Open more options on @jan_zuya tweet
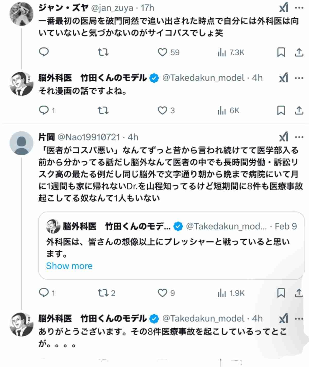This screenshot has width=309, height=367. coord(299,8)
